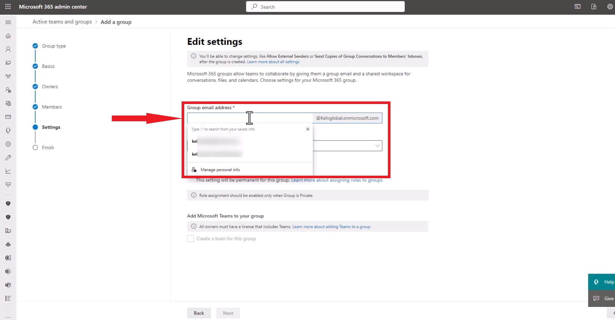This screenshot has height=320, width=615.
Task: Open the Health heart sidebar icon
Action: tap(8, 185)
